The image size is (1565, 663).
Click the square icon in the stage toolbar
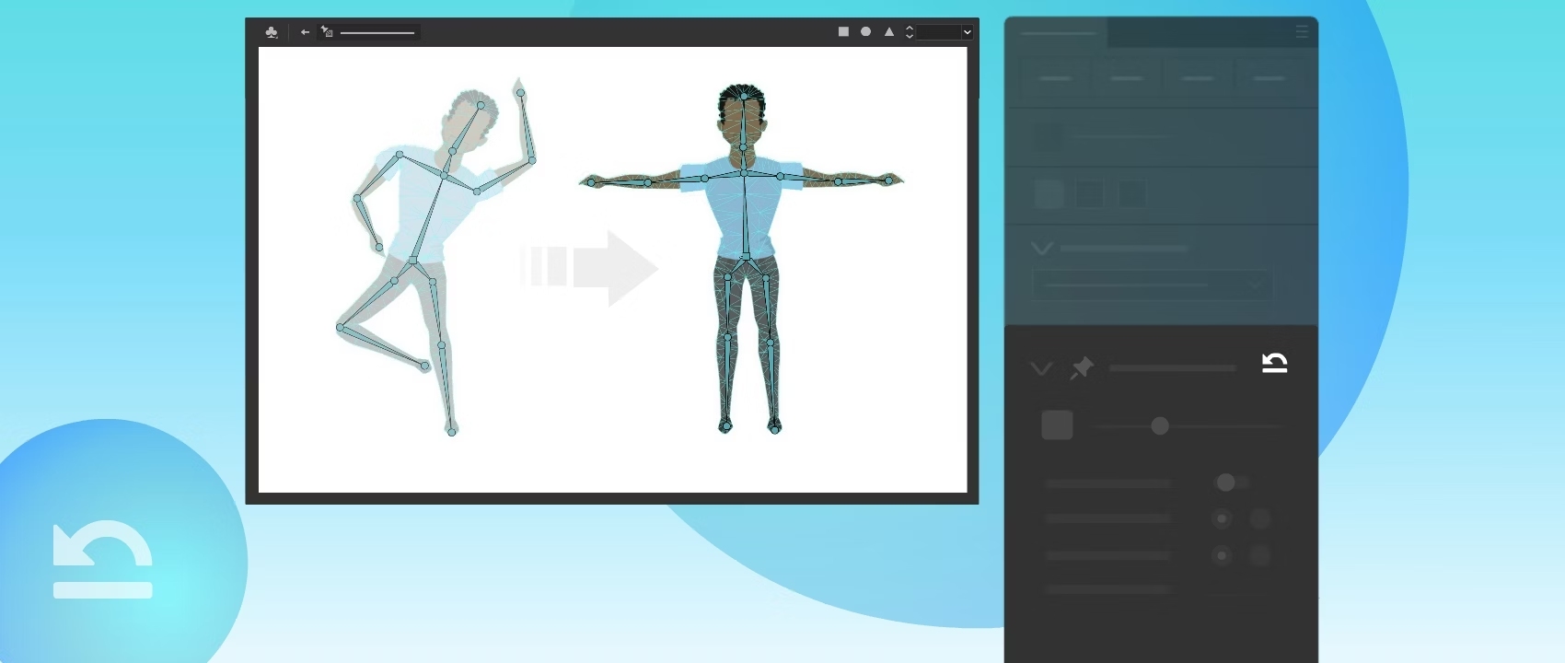click(x=843, y=31)
